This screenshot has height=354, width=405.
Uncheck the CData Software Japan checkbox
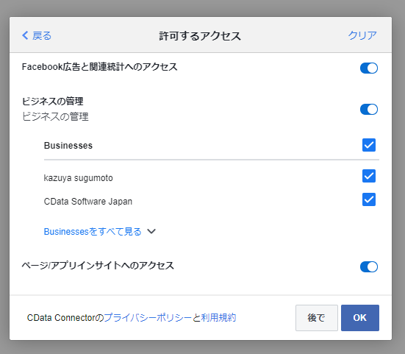[369, 199]
